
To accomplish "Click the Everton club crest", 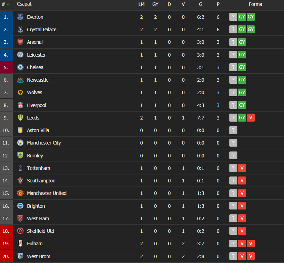I will click(20, 17).
